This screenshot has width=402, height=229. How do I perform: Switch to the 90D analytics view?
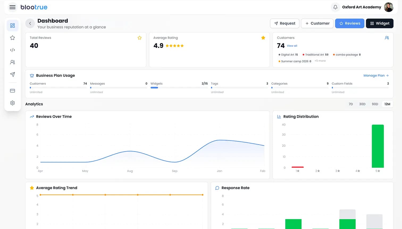[375, 104]
